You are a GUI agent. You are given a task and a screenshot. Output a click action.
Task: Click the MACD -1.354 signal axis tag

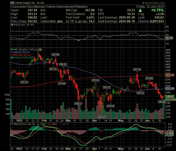click(169, 132)
